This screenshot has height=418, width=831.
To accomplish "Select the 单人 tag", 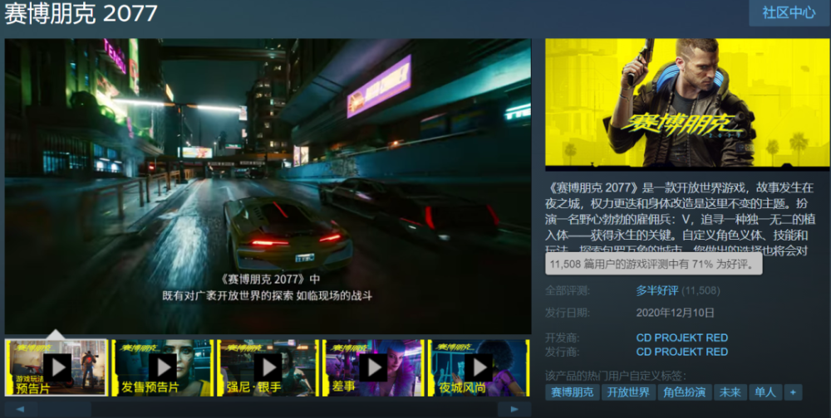I will coord(765,392).
